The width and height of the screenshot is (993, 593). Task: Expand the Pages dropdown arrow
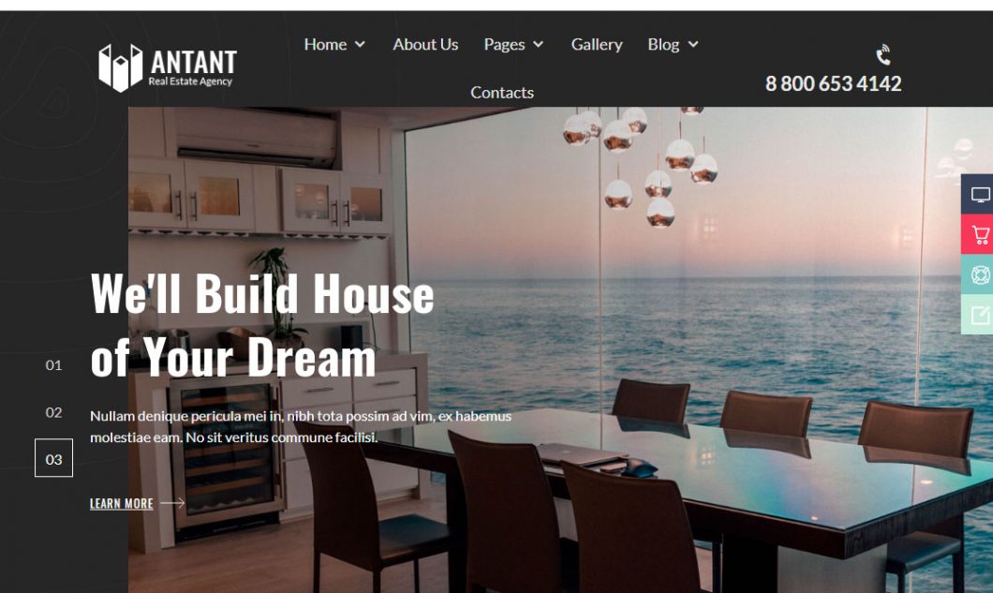(539, 44)
